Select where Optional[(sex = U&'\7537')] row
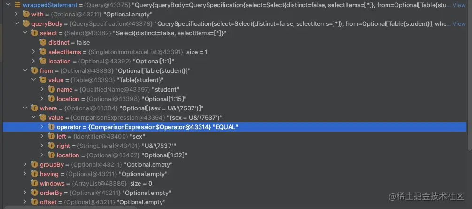Screen dimensions: 472x209 [234, 108]
